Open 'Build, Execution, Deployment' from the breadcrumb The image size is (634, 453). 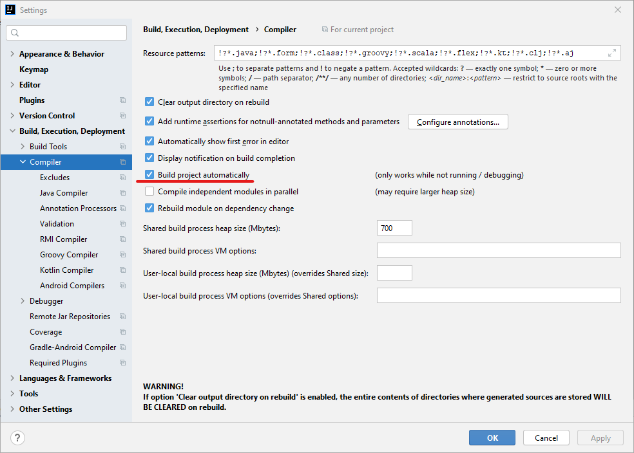click(195, 30)
